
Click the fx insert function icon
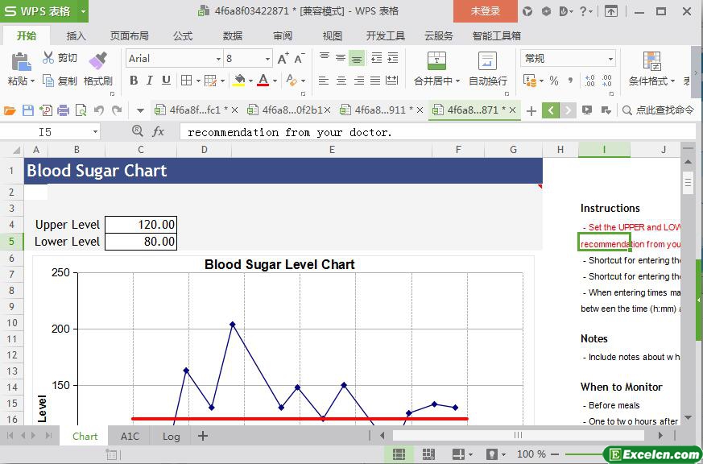159,132
